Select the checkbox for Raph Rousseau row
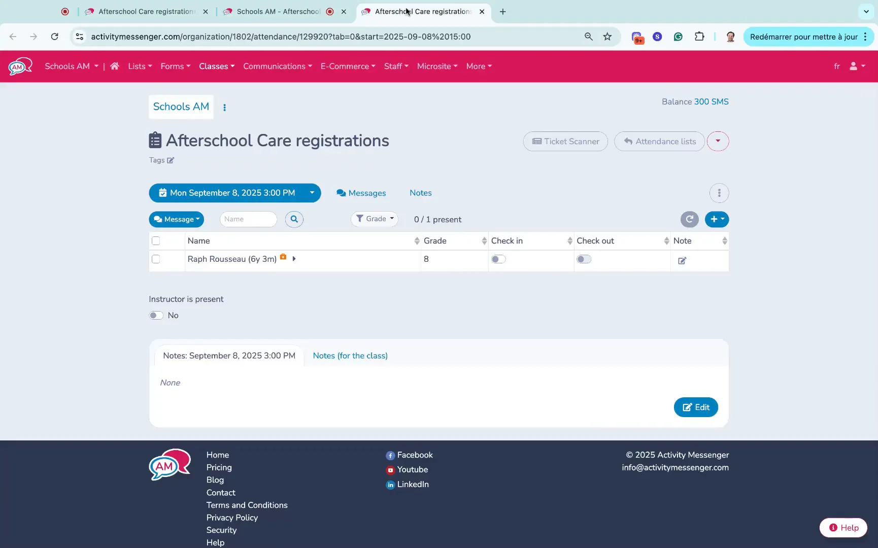Screen dimensions: 878x548 [156, 259]
